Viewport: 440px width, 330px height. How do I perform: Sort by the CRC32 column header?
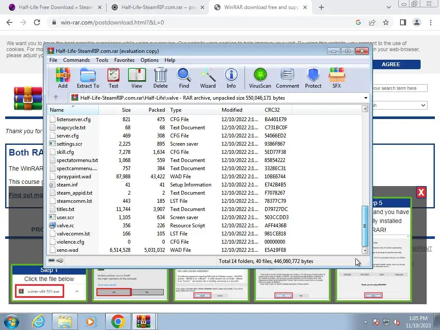[x=277, y=110]
